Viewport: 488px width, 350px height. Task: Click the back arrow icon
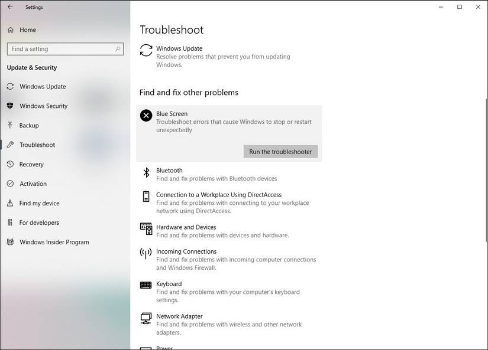pyautogui.click(x=10, y=6)
